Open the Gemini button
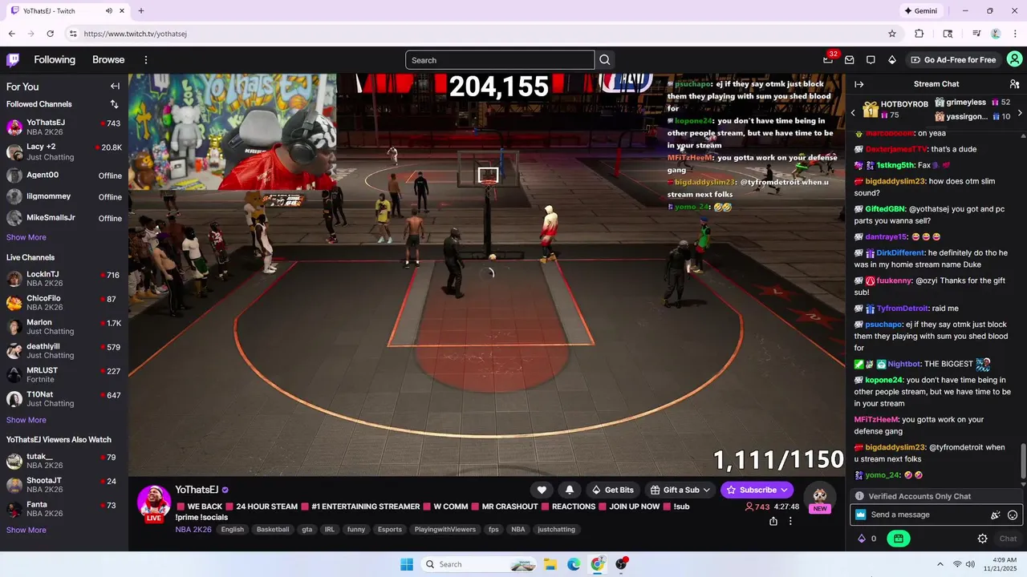 920,11
